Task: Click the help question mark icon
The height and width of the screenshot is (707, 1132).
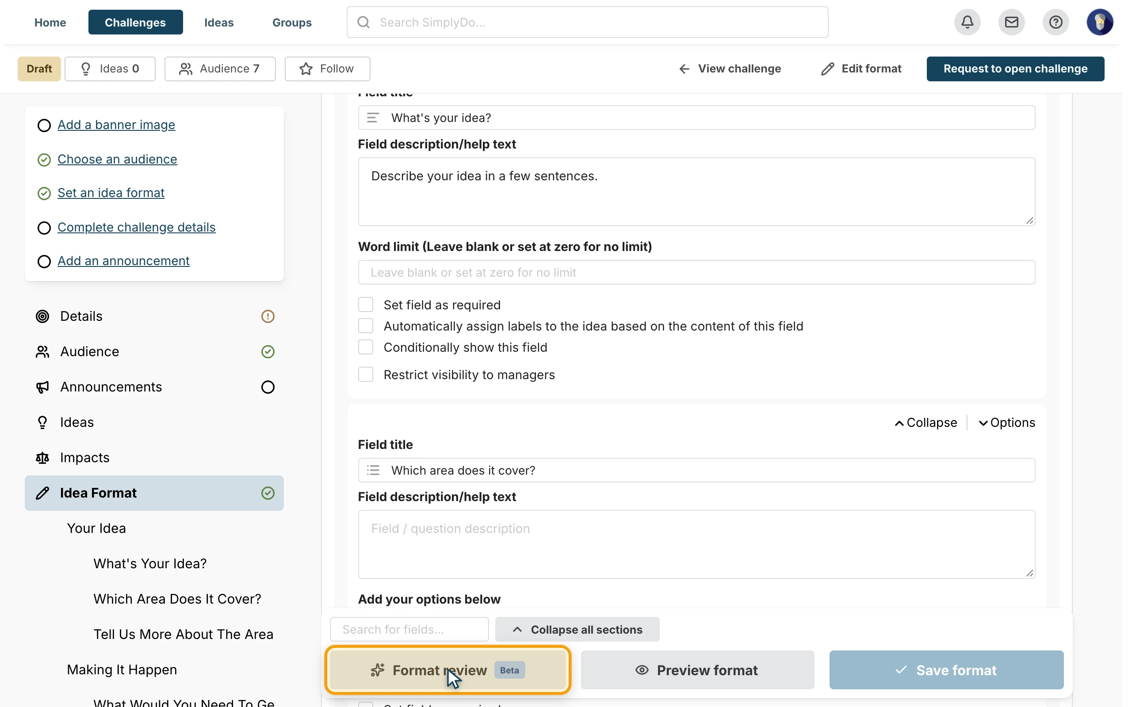Action: point(1056,22)
